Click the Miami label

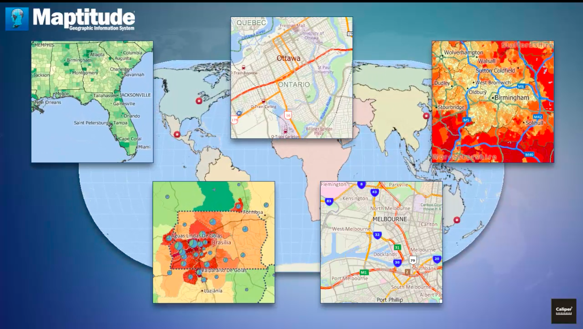(144, 147)
